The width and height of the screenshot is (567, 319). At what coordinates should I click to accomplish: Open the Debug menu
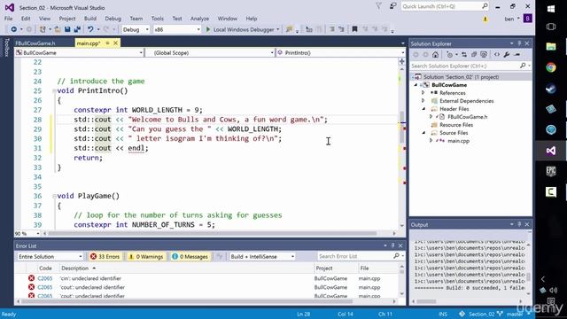pos(113,19)
